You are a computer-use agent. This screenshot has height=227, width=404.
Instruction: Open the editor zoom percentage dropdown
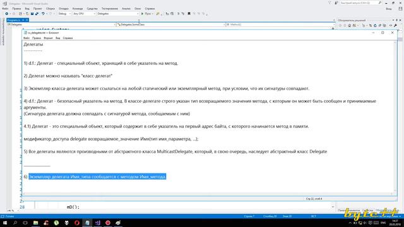(12, 211)
